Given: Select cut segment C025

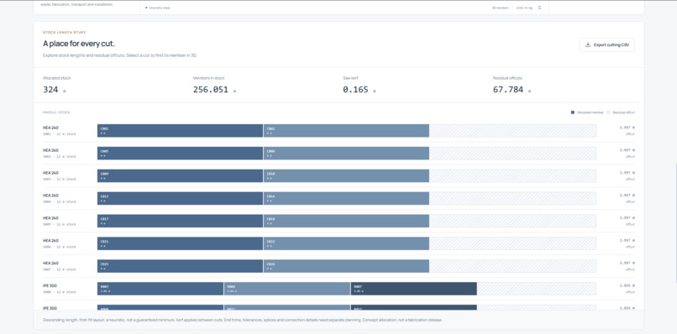Looking at the screenshot, I should [180, 266].
